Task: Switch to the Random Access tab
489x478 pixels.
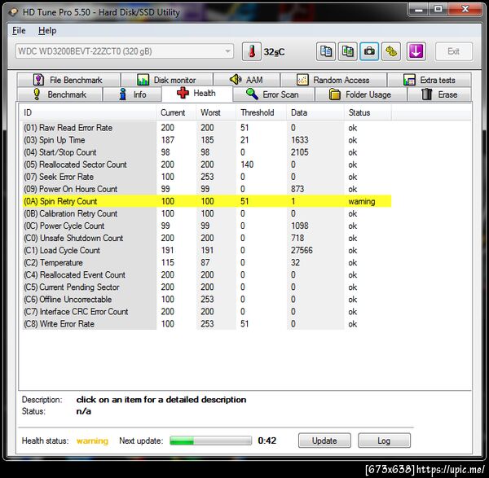Action: pos(333,80)
